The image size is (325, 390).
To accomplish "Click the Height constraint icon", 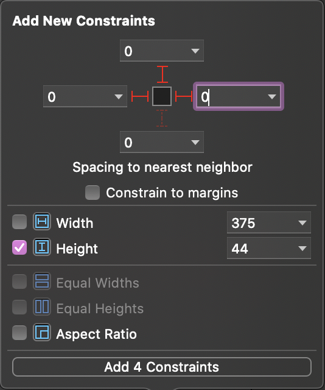I will tap(42, 247).
